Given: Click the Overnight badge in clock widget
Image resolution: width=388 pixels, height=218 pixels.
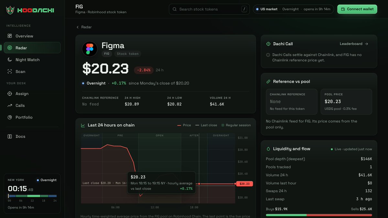Looking at the screenshot, I should pyautogui.click(x=47, y=180).
